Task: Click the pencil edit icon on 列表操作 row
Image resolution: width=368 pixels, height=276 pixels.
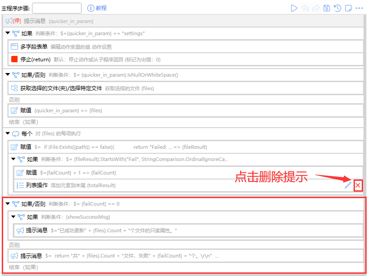Action: [348, 185]
